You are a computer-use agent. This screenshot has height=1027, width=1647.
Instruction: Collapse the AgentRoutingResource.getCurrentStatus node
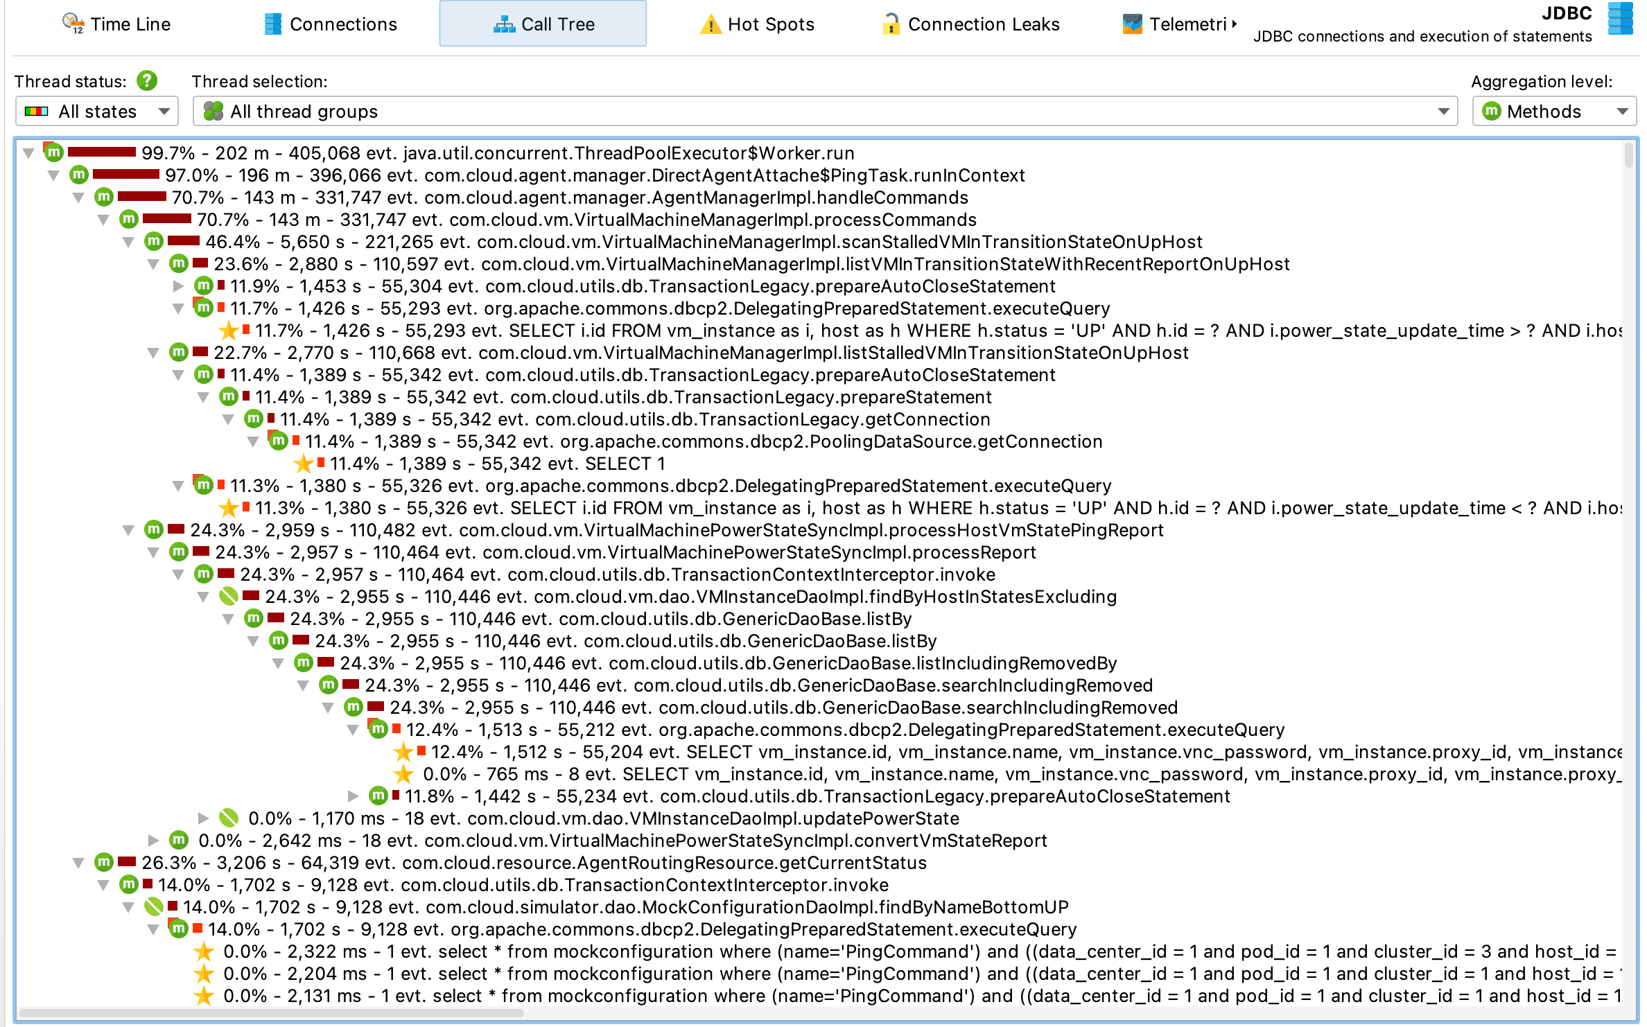(x=78, y=863)
